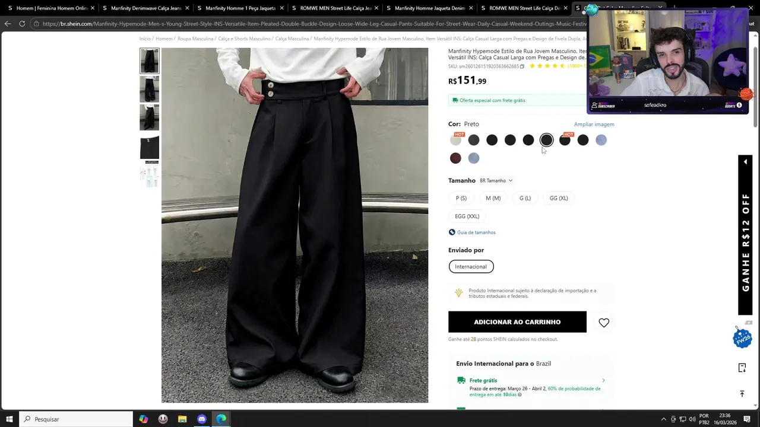
Task: Click the ruler icon beside Guia de tamanhos
Action: (x=452, y=232)
